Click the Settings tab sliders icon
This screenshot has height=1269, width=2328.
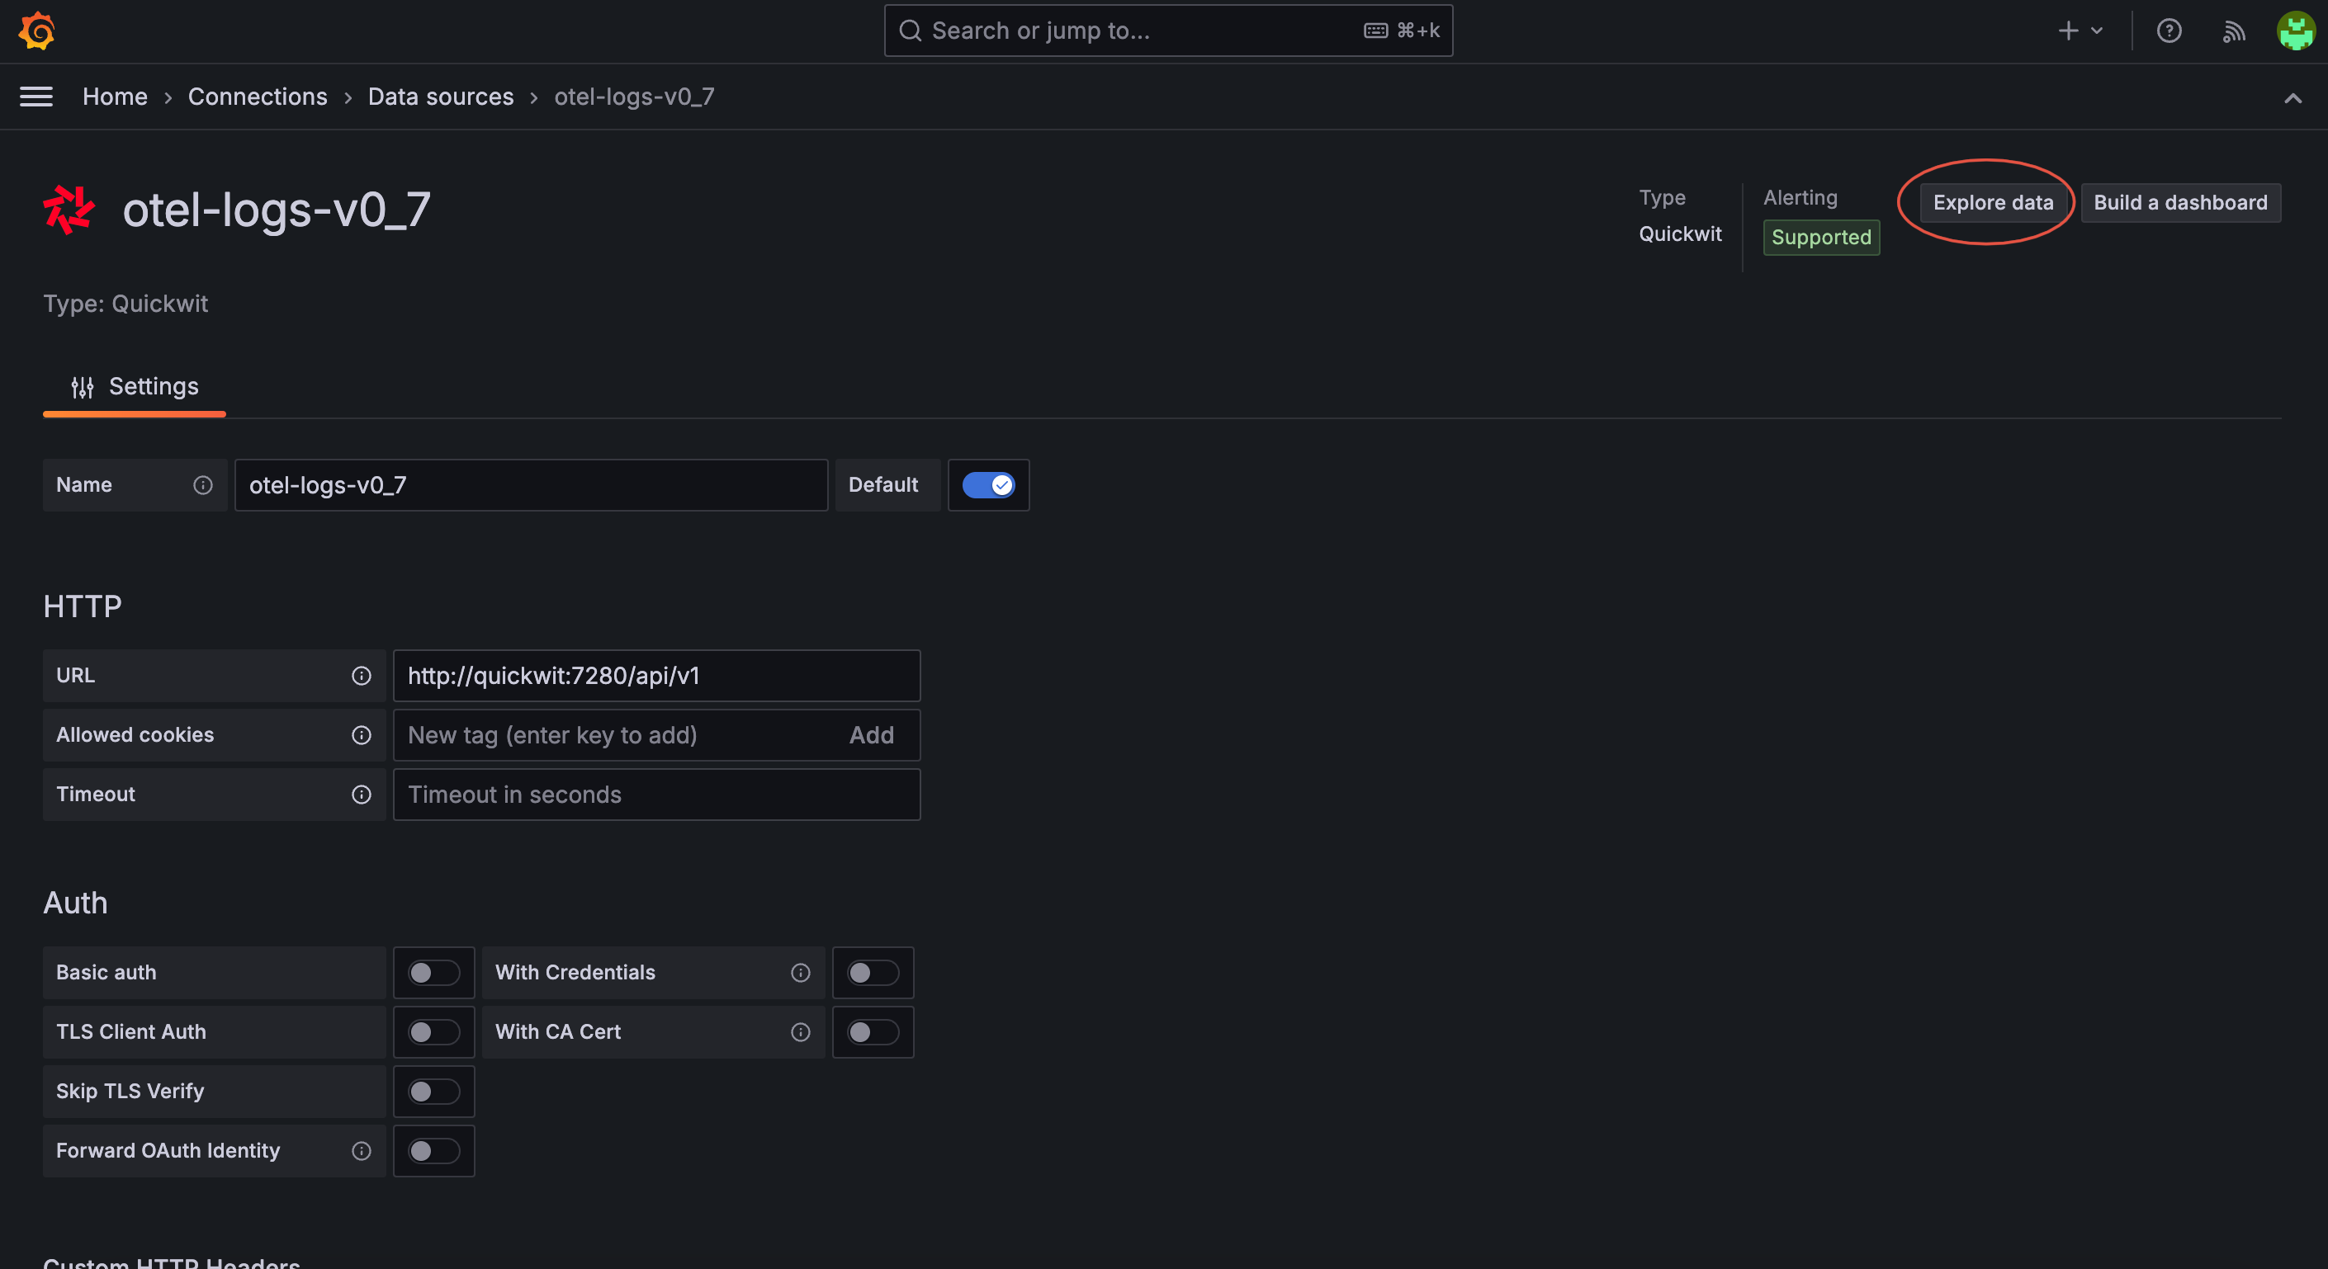coord(83,388)
